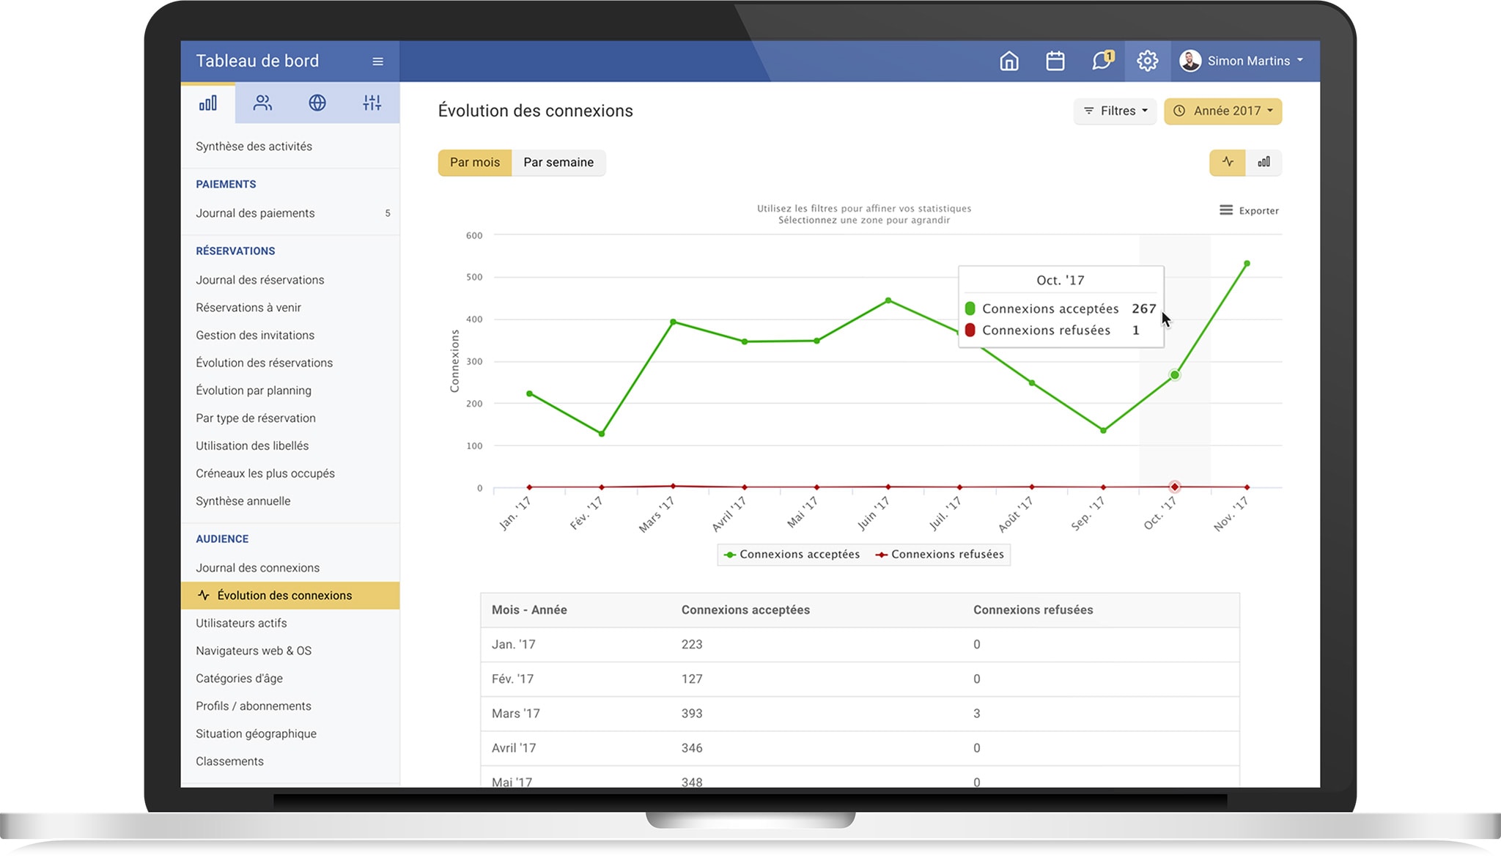Screen dimensions: 1501x858
Task: Open Journal des paiements link
Action: tap(255, 213)
